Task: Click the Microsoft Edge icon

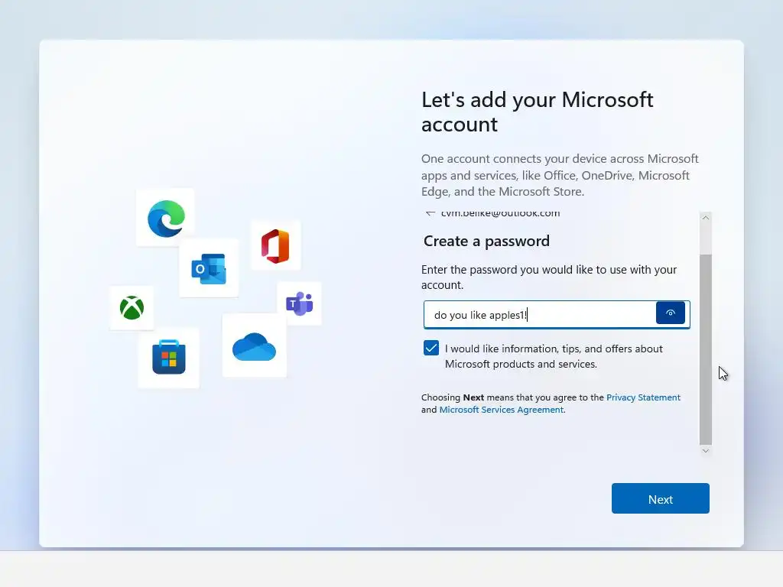Action: pos(166,218)
